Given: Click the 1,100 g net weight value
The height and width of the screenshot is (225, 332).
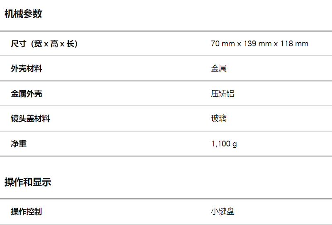Looking at the screenshot, I should pos(224,144).
